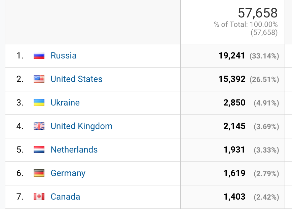Click row number 4 in the table
The image size is (292, 209).
coord(20,126)
